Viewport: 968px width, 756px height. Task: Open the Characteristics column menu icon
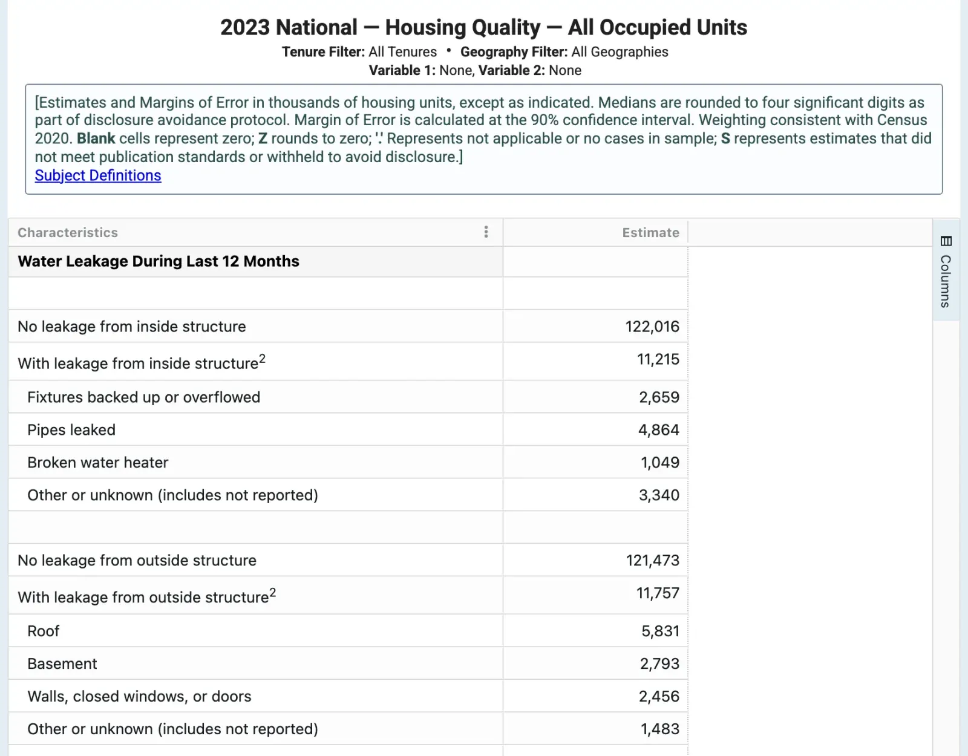click(x=486, y=232)
